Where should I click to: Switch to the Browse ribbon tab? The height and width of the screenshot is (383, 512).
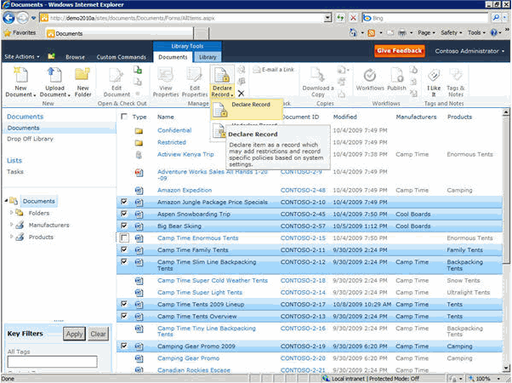point(75,57)
